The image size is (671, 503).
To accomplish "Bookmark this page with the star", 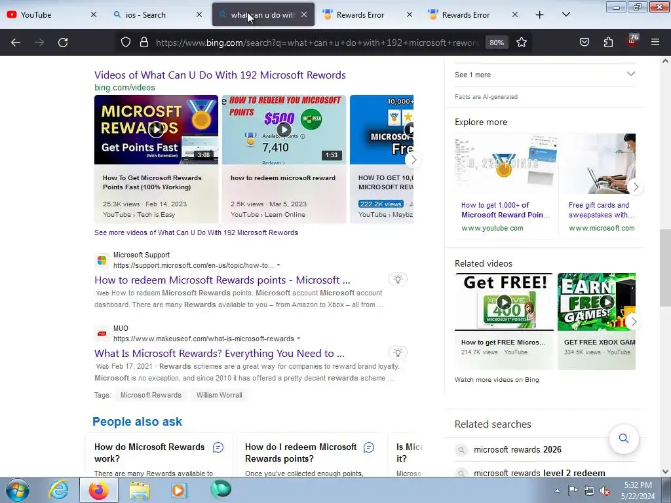I will pos(521,43).
